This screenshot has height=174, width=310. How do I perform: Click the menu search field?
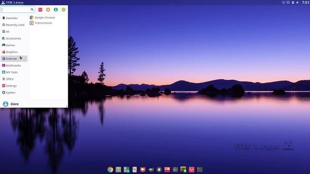tap(18, 10)
